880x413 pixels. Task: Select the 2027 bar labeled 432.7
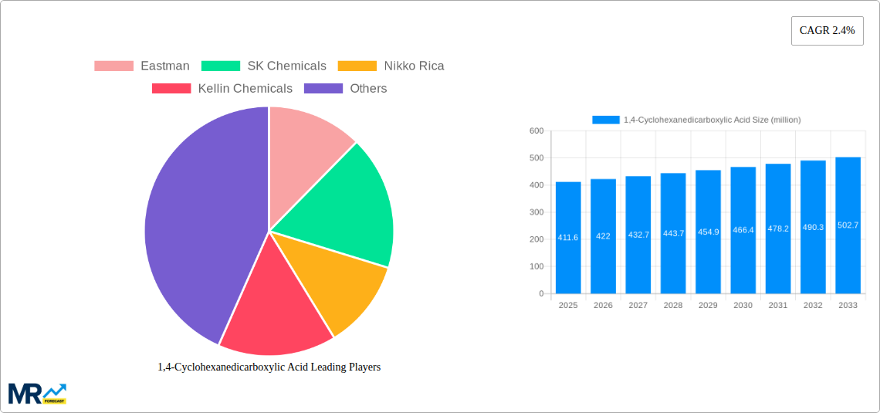click(x=638, y=235)
